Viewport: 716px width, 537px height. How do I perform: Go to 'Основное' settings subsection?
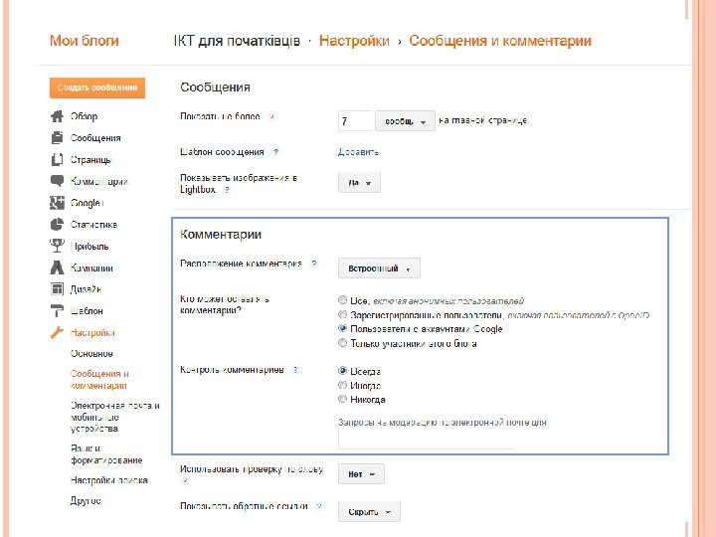click(x=91, y=354)
